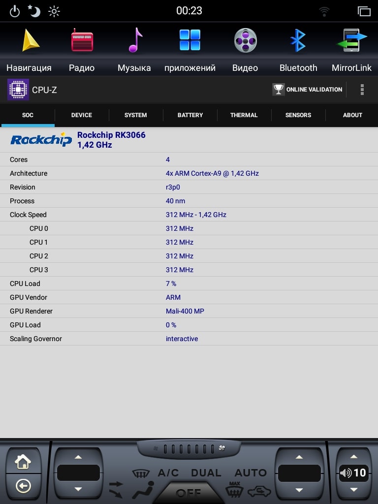
Task: Launch the MirrorLink phone icon
Action: 351,40
